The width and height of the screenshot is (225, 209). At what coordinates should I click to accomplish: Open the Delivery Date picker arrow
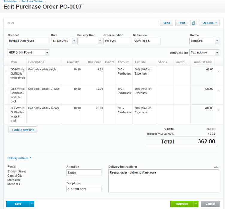coord(100,41)
